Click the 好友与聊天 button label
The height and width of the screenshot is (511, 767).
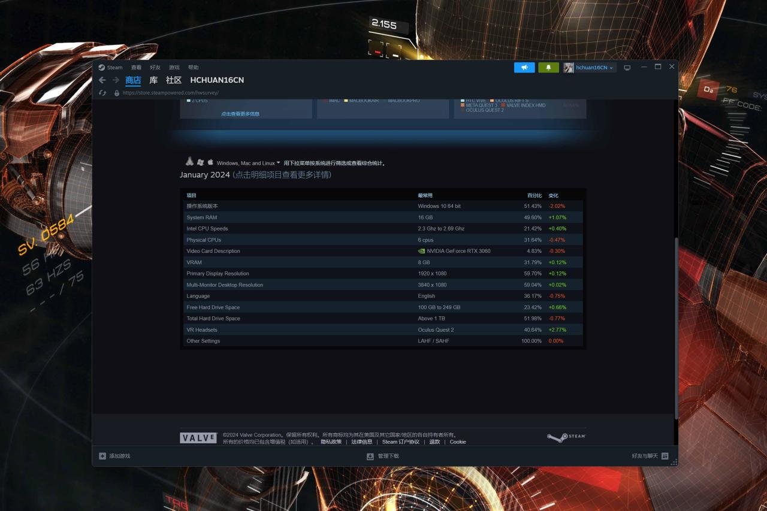[645, 456]
